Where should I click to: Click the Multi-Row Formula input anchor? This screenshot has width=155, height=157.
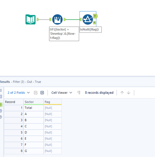tap(50, 19)
